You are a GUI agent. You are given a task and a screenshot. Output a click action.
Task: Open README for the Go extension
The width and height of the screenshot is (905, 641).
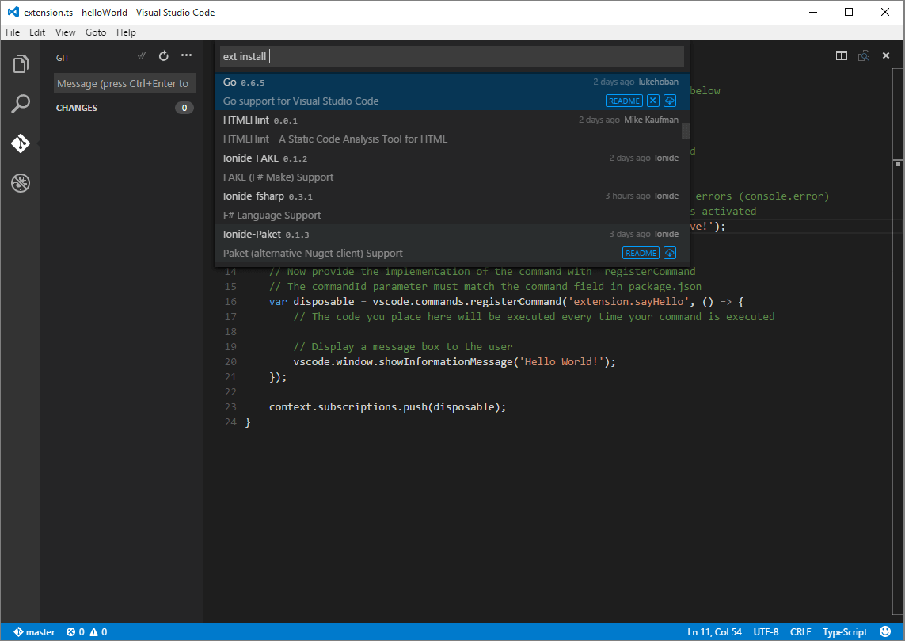(x=624, y=101)
